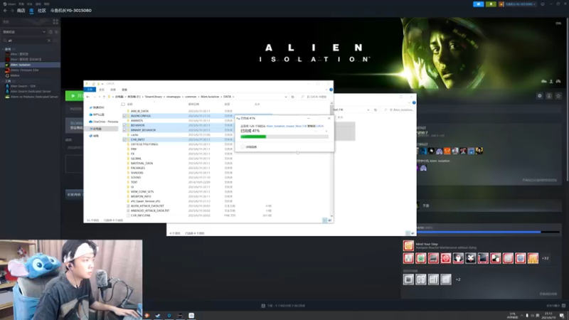Viewport: 569px width, 320px height.
Task: Collapse the 工具 category in library
Action: tap(4, 81)
